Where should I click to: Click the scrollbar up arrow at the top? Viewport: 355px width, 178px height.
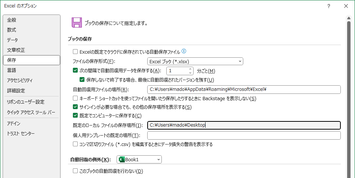(x=349, y=18)
